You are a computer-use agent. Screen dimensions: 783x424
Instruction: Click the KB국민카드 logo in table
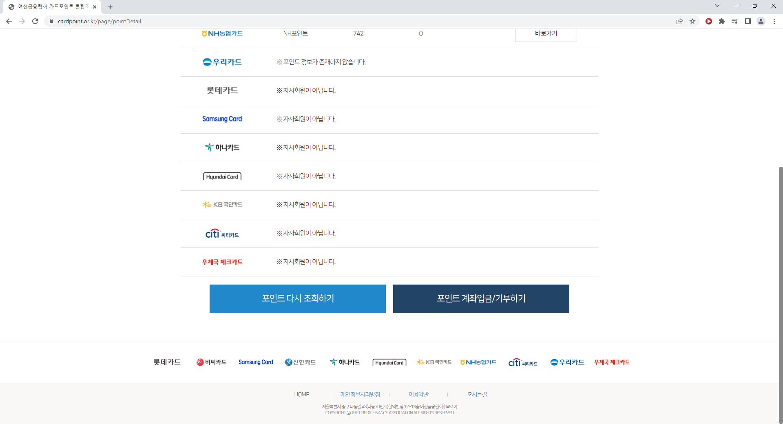click(x=222, y=205)
